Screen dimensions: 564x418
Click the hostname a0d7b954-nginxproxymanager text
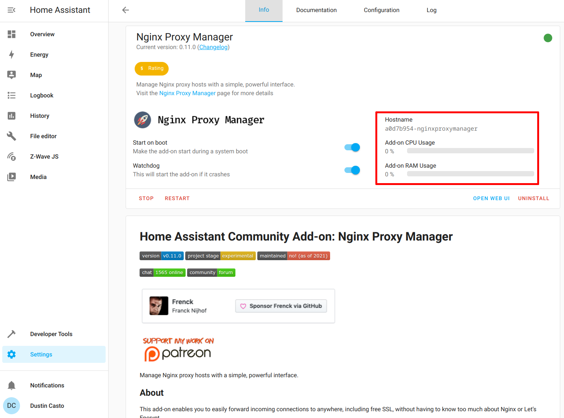click(x=431, y=129)
